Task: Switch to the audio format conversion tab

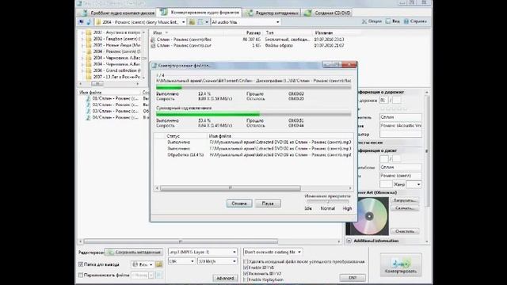Action: [x=200, y=13]
